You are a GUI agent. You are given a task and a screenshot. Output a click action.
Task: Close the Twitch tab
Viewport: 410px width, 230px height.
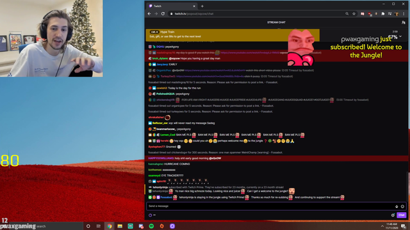(x=194, y=6)
